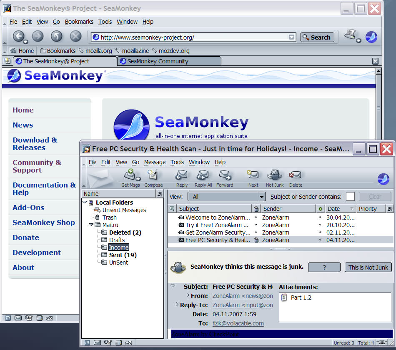Toggle thread column in the message list header
The image size is (396, 350).
point(172,209)
